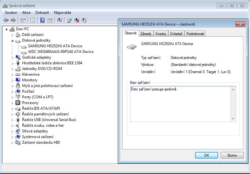
Task: Expand the Řadiče USB category
Action: 13,120
